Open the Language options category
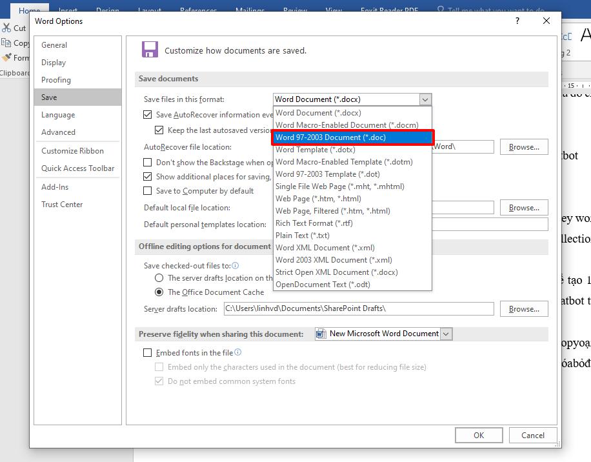Viewport: 591px width, 462px height. (x=77, y=115)
